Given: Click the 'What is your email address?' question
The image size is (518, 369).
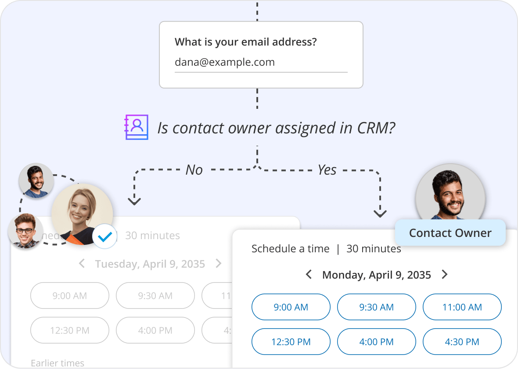Looking at the screenshot, I should coord(245,42).
